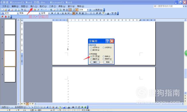Select rectangle shape in drawing toolbar
The width and height of the screenshot is (187, 112).
coord(35,107)
